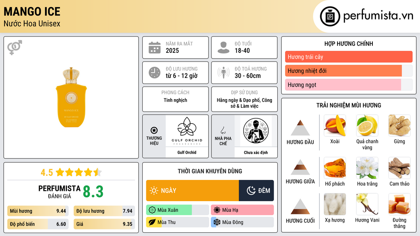Screen dimensions: 420x236
Task: Click the Hương đầu pyramid icon
Action: (300, 128)
